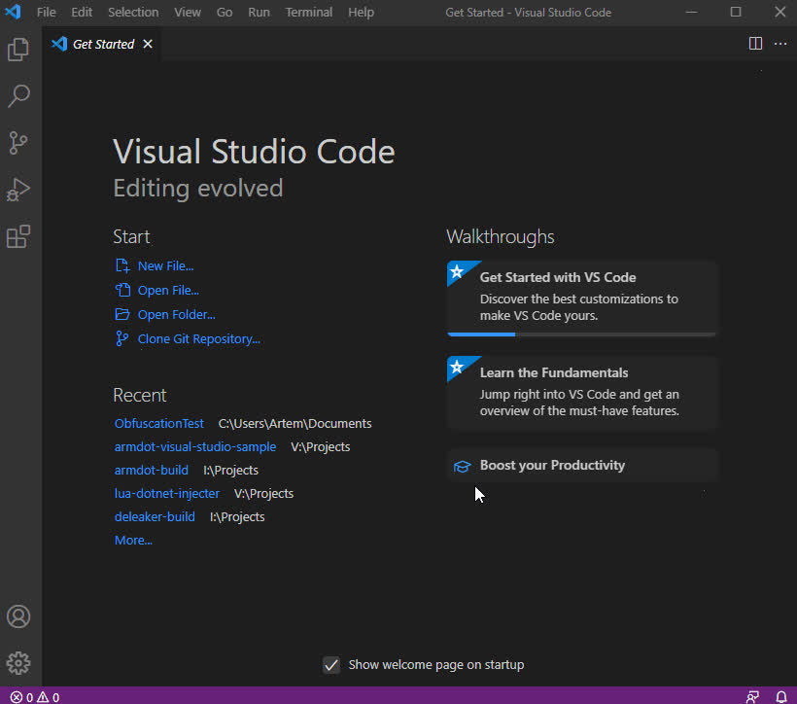Select the Search icon in activity bar
Viewport: 797px width, 704px height.
click(x=19, y=95)
